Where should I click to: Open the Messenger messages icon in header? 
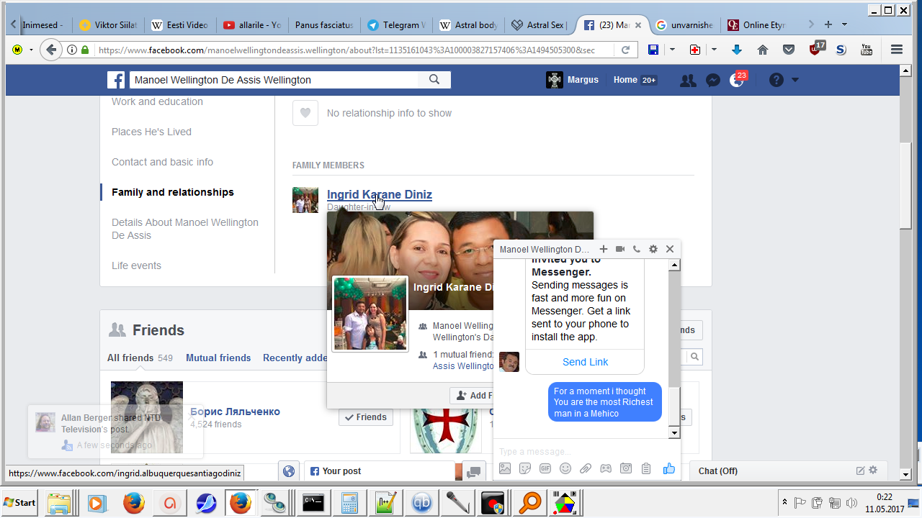pos(712,80)
